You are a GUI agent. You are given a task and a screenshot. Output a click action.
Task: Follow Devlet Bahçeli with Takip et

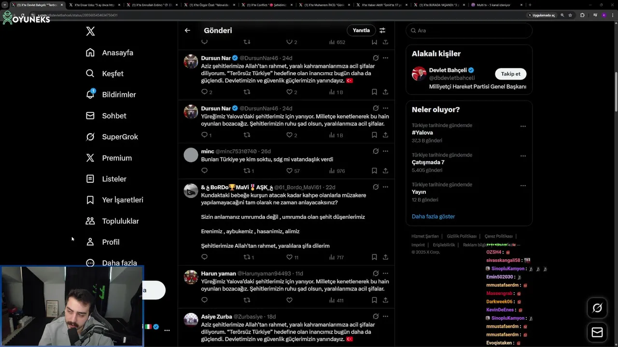[x=511, y=74]
